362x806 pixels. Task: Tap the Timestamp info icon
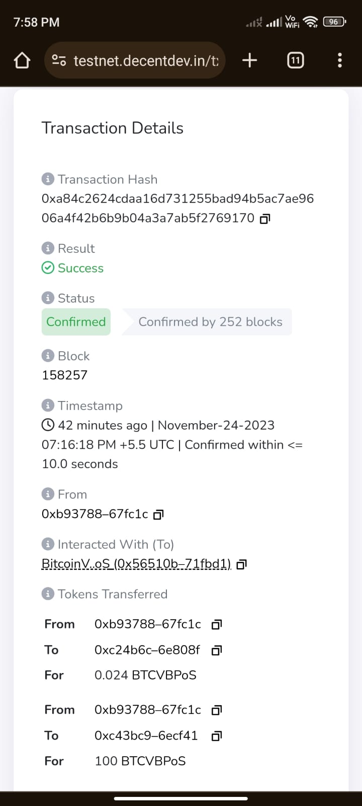(x=48, y=406)
